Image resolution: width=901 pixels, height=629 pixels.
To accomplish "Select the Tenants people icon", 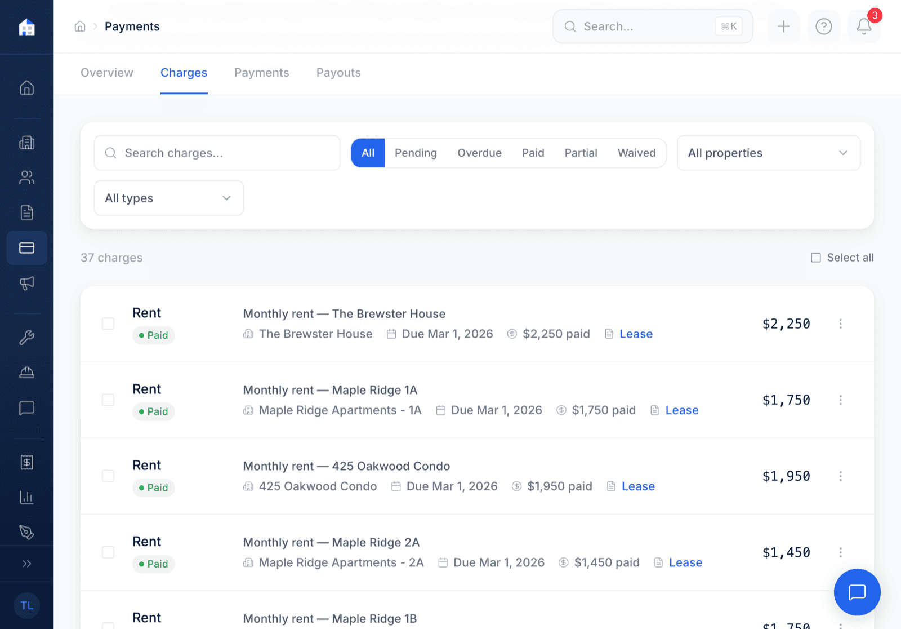I will (26, 178).
